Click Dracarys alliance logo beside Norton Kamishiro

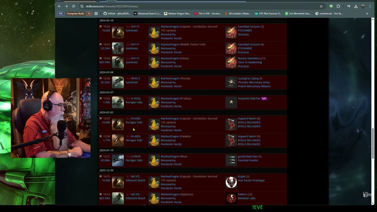(x=231, y=62)
